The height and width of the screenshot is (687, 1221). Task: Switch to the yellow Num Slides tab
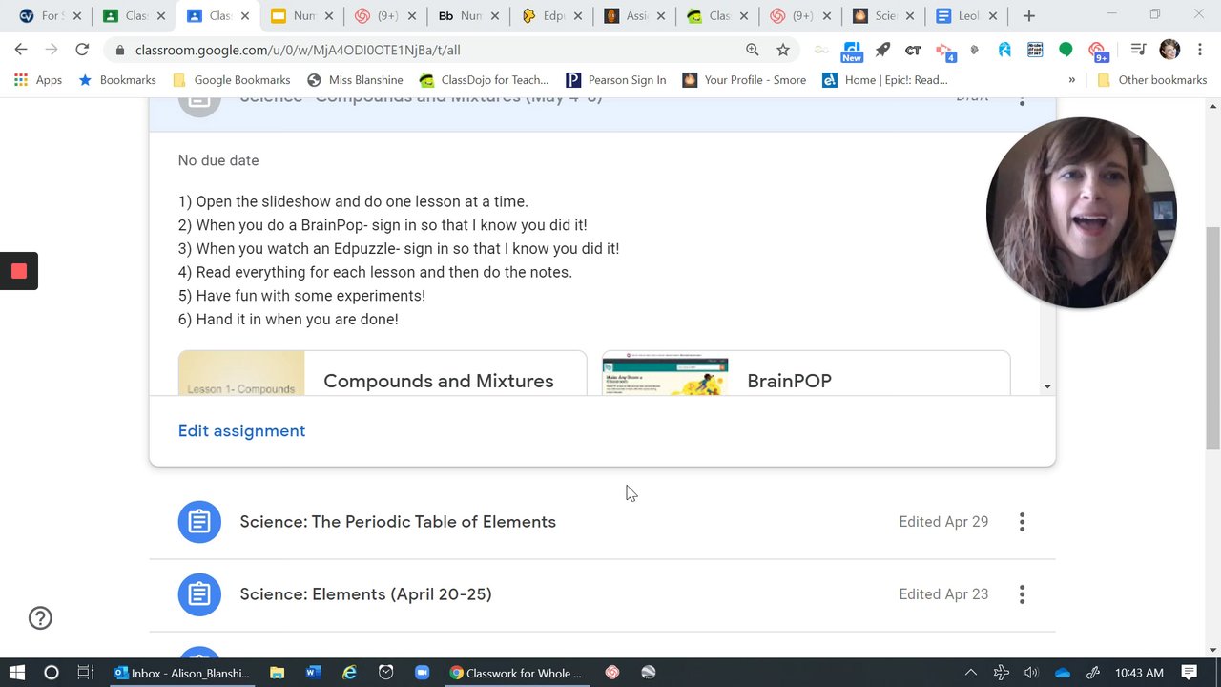point(301,16)
